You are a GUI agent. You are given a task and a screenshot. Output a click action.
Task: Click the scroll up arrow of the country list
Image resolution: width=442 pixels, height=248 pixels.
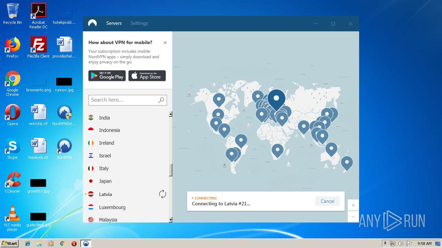tap(171, 114)
